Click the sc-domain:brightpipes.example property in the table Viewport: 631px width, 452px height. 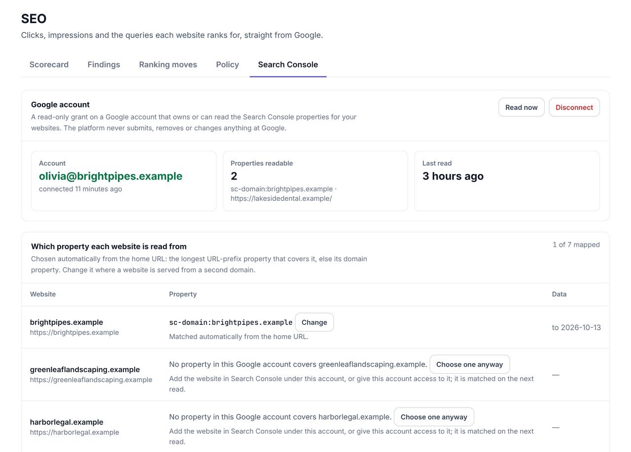(231, 322)
